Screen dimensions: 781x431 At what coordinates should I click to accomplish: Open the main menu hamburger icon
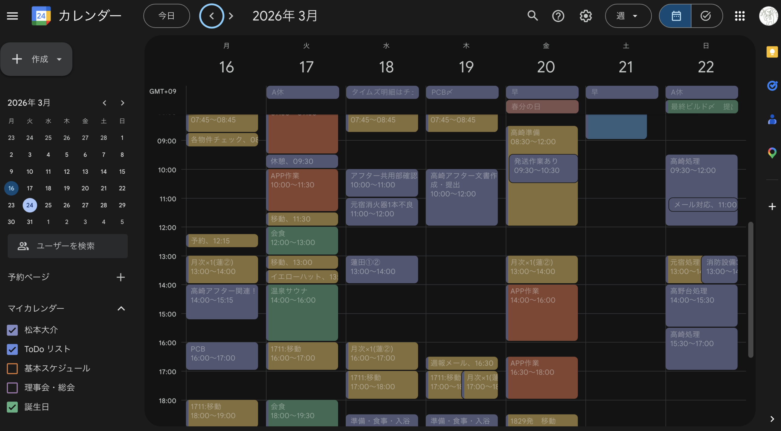pyautogui.click(x=13, y=16)
